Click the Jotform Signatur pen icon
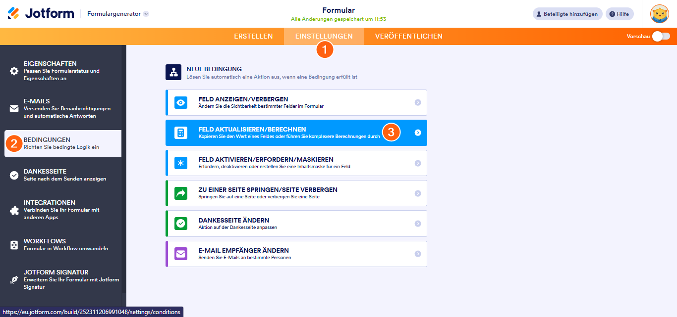 coord(14,279)
